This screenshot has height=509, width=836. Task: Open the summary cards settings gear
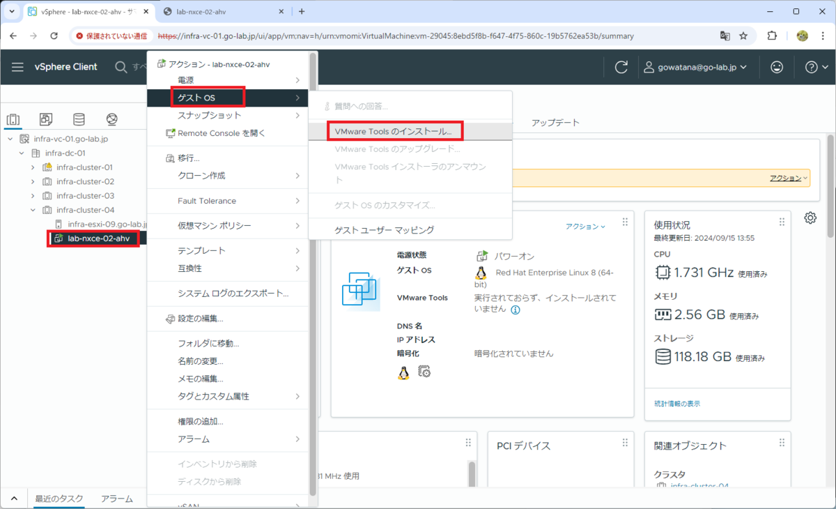(810, 218)
